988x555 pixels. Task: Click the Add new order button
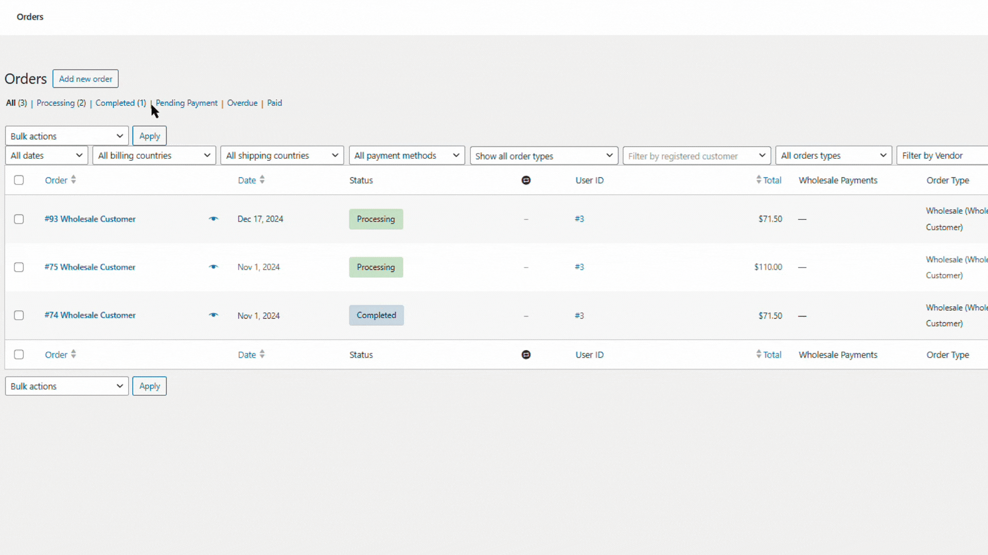point(85,79)
